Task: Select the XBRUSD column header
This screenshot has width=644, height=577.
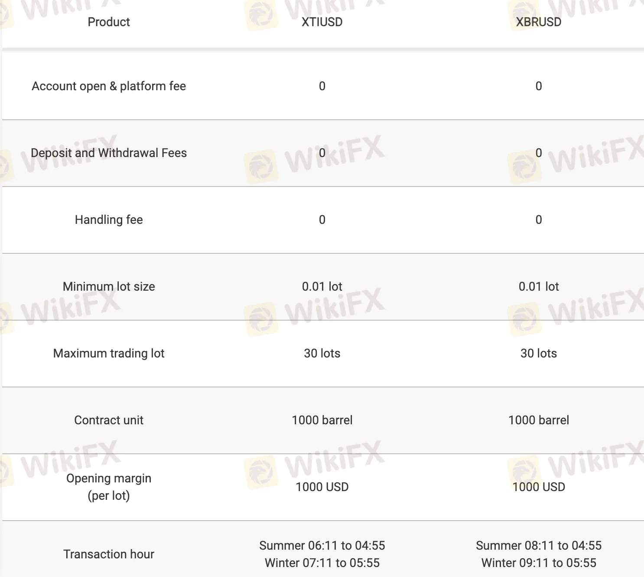Action: [x=538, y=22]
